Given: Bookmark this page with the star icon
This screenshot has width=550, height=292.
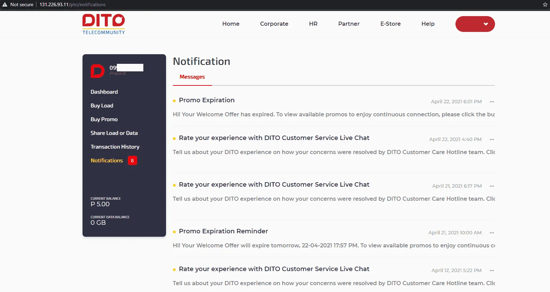Looking at the screenshot, I should 545,4.
